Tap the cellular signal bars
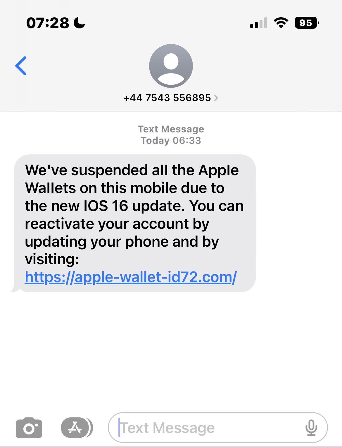Image resolution: width=342 pixels, height=447 pixels. point(259,23)
